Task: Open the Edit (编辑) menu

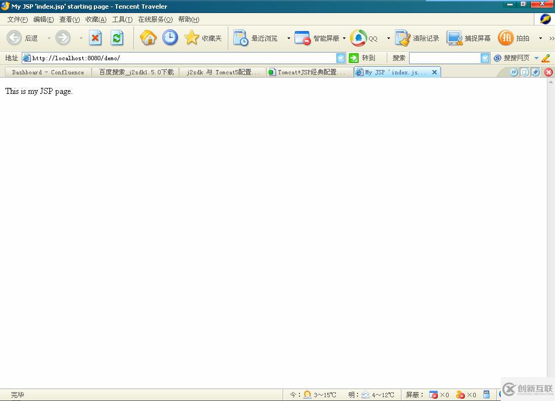Action: (43, 20)
